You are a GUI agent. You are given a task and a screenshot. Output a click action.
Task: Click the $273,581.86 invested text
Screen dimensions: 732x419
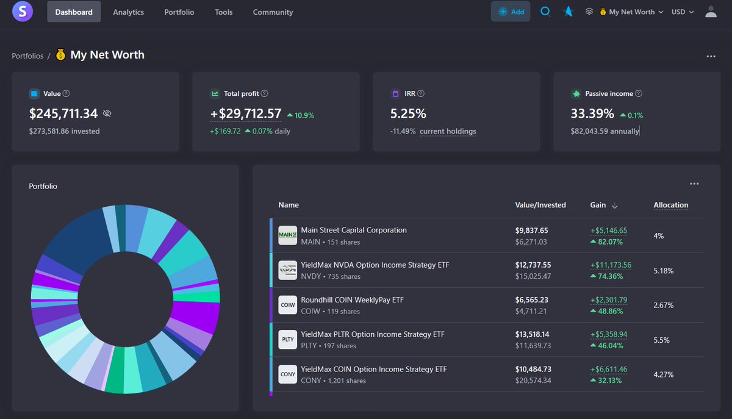[x=65, y=131]
